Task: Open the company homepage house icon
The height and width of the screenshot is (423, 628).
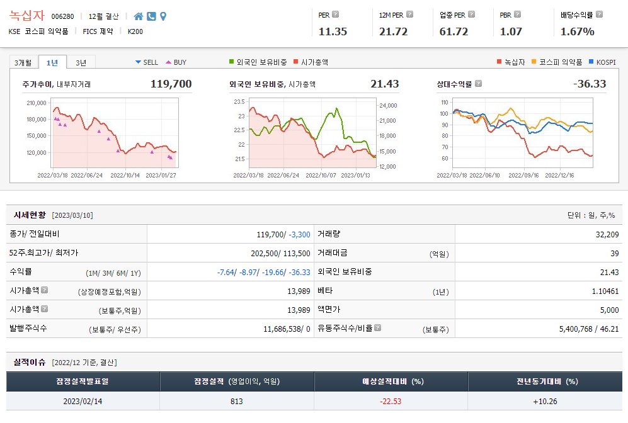Action: click(x=138, y=16)
